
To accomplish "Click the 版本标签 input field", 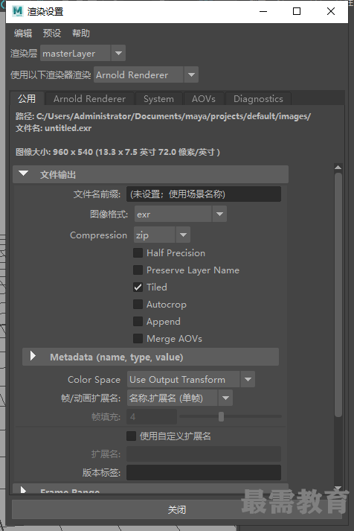I will point(204,472).
